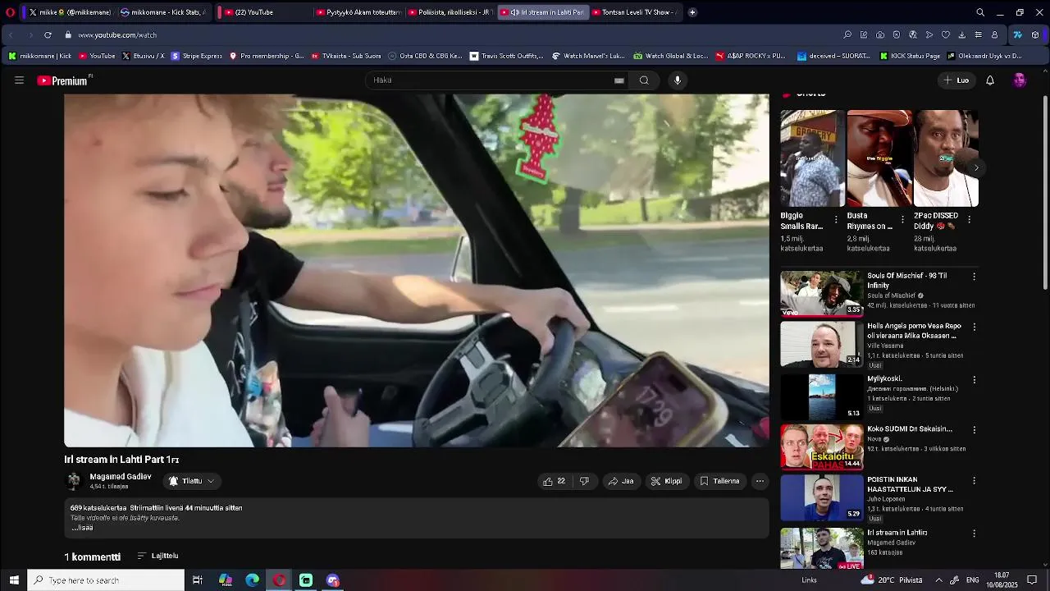This screenshot has width=1050, height=591.
Task: Switch to Pystyykö Akam toteuttam tab
Action: 358,12
